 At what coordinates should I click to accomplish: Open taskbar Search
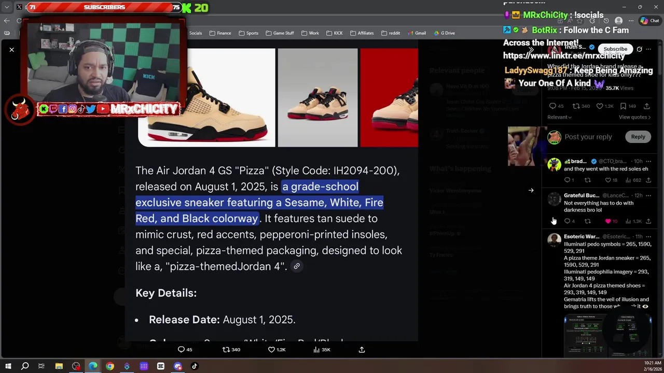(25, 366)
